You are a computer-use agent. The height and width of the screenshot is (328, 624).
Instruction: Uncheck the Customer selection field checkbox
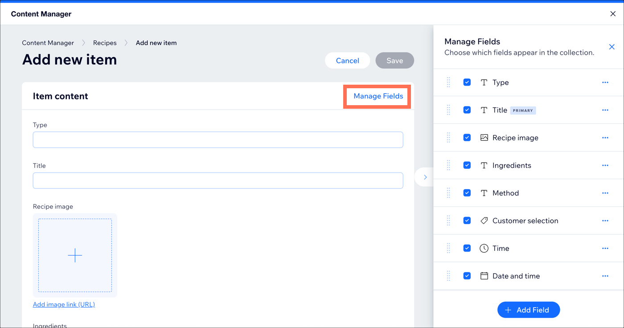tap(467, 221)
